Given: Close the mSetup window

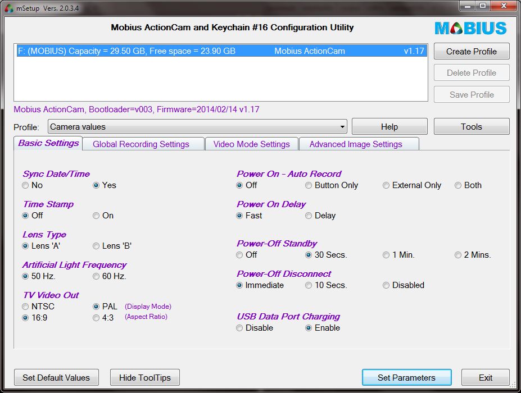Looking at the screenshot, I should point(503,6).
